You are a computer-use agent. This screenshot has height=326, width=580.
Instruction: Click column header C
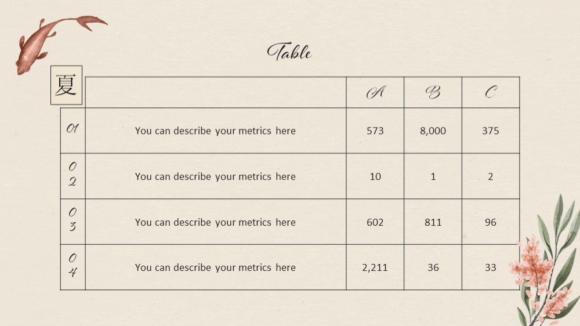(491, 92)
